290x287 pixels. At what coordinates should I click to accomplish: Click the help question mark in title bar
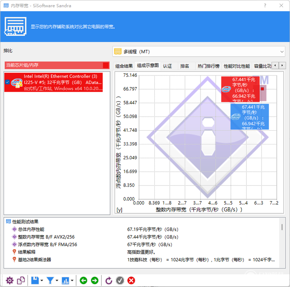point(265,5)
